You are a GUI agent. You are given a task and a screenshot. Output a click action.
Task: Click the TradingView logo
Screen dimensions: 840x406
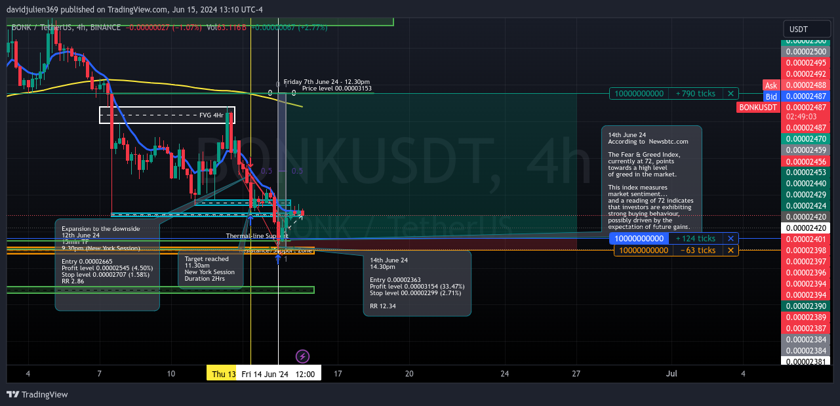click(37, 394)
